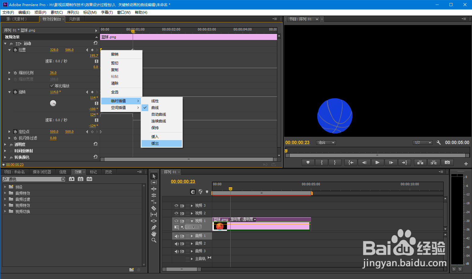This screenshot has height=279, width=472.
Task: Play the program monitor
Action: coord(378,163)
